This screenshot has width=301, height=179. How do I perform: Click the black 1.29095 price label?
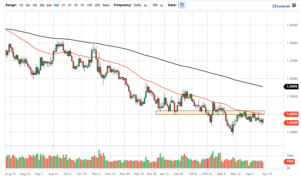292,87
